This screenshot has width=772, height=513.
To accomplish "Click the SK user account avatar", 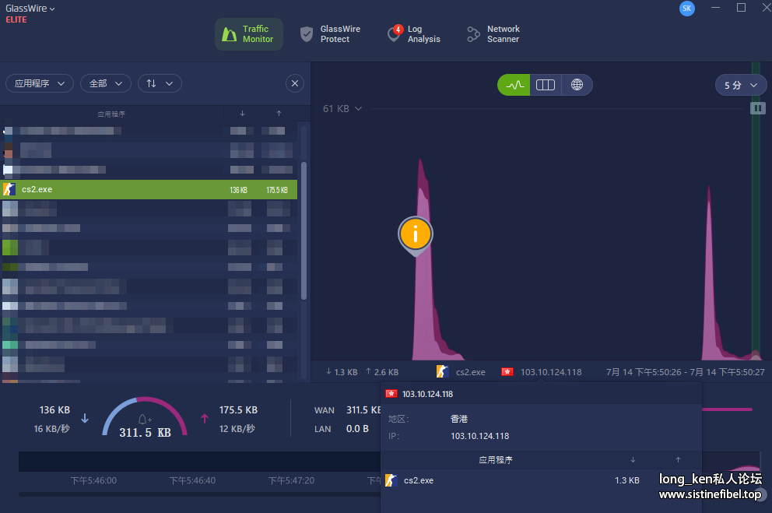I will 686,8.
